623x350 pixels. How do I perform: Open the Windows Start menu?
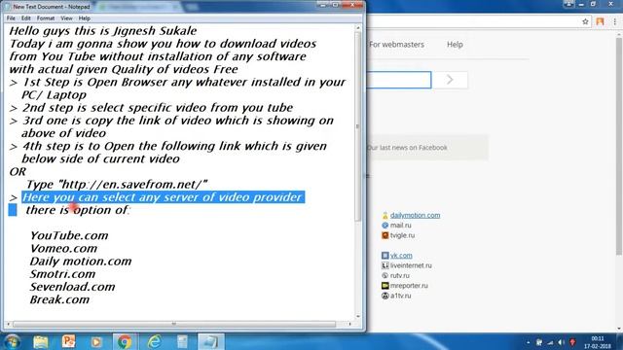point(12,341)
